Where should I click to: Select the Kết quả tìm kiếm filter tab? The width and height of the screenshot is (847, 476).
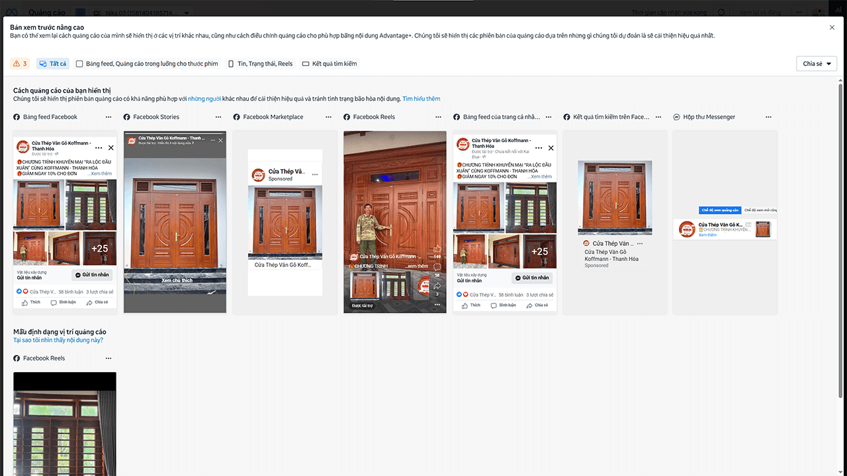click(x=329, y=63)
